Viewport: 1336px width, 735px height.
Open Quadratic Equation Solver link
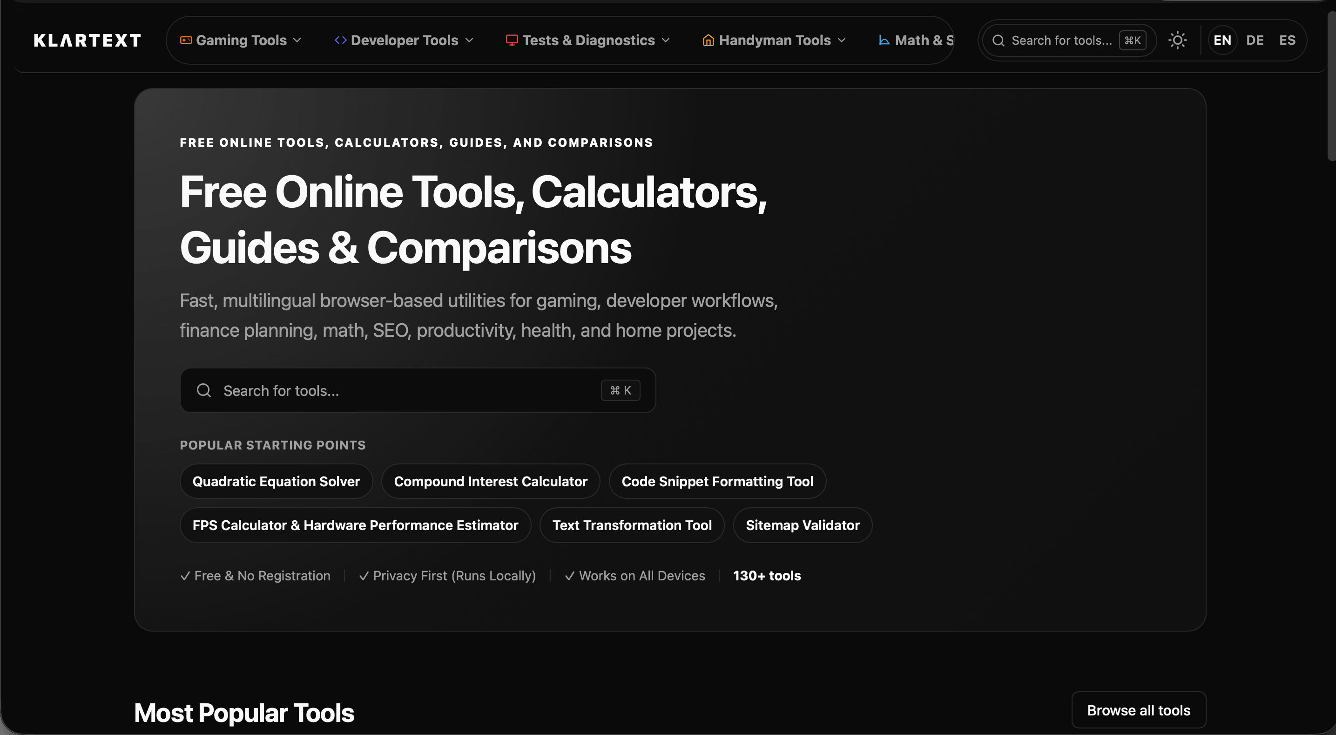pyautogui.click(x=276, y=481)
